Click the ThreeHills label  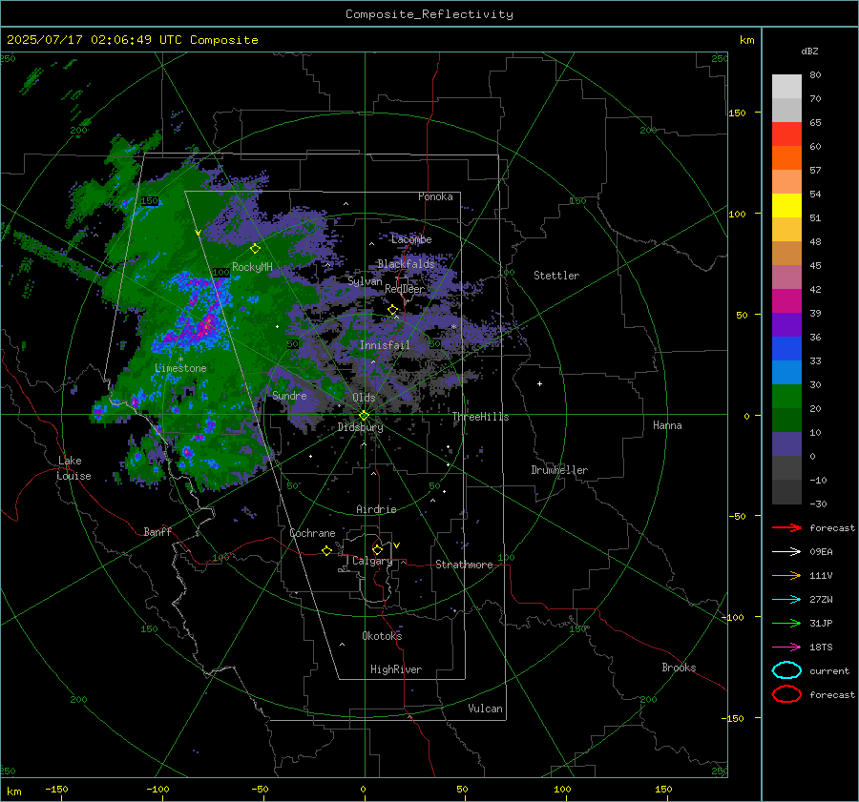coord(480,417)
